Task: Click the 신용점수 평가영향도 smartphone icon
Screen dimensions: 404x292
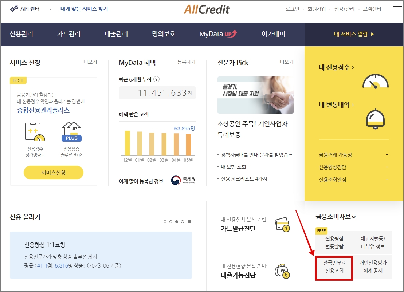Action: (x=35, y=131)
